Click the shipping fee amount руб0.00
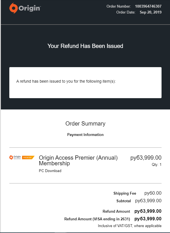This screenshot has width=170, height=233. point(153,193)
